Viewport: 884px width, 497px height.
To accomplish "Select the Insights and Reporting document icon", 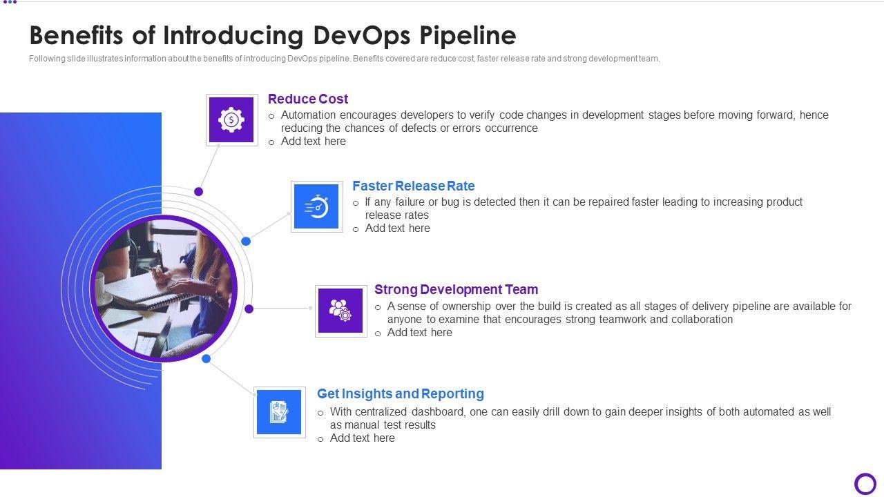I will pos(279,412).
